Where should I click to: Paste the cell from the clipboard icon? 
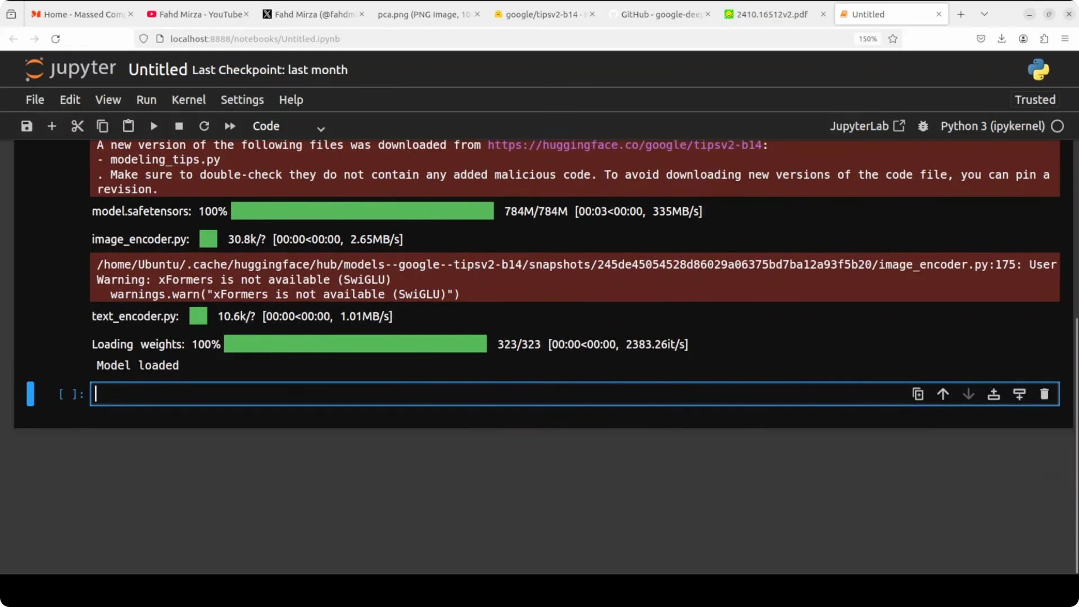coord(128,126)
